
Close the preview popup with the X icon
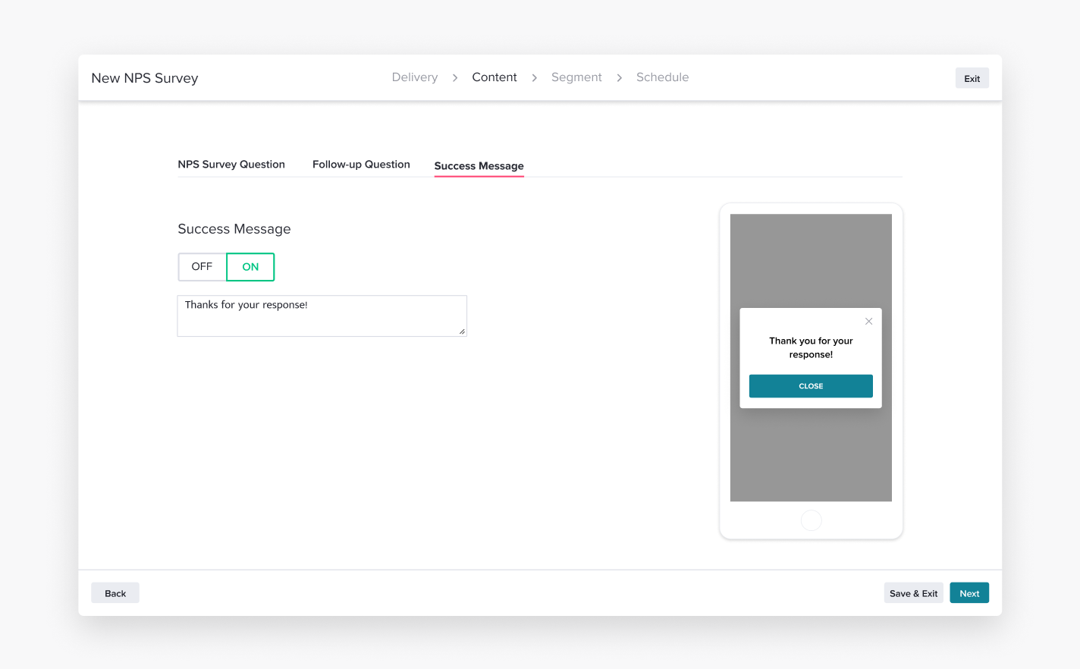pyautogui.click(x=868, y=322)
